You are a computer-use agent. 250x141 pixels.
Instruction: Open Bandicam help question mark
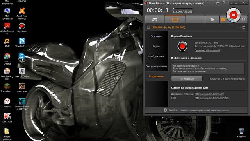(x=224, y=2)
